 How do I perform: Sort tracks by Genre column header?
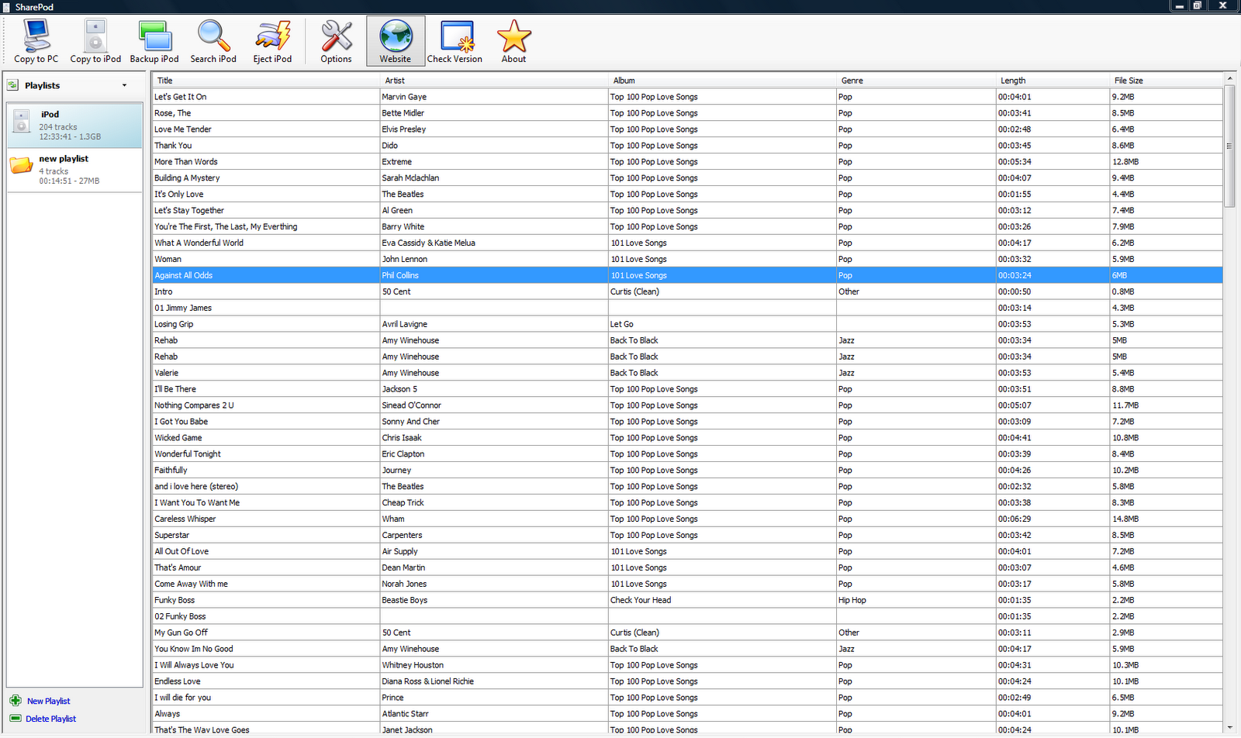pos(916,81)
